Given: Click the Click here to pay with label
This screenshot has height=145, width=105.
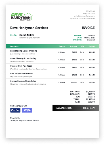Looking at the screenshot, I should (19, 106).
